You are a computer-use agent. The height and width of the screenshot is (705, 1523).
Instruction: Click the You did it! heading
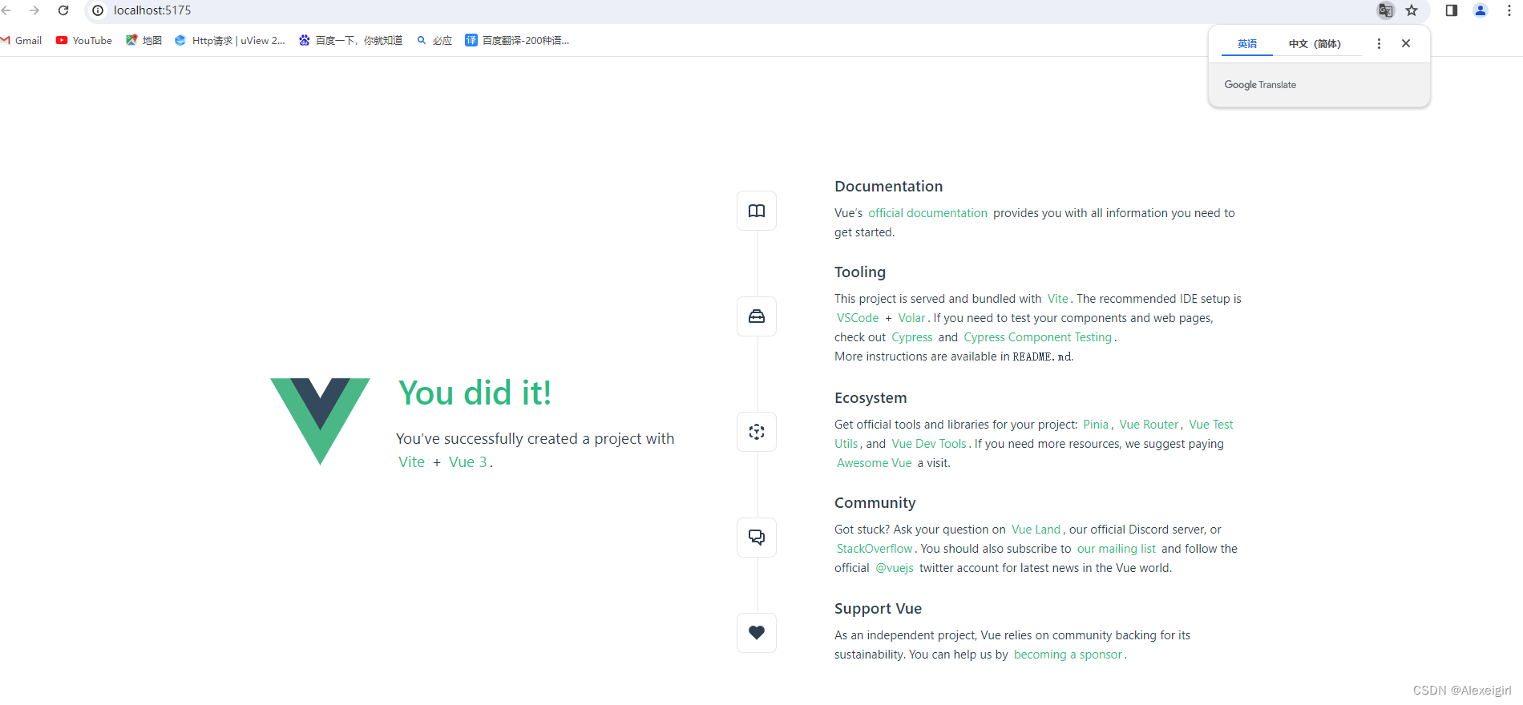pyautogui.click(x=475, y=393)
